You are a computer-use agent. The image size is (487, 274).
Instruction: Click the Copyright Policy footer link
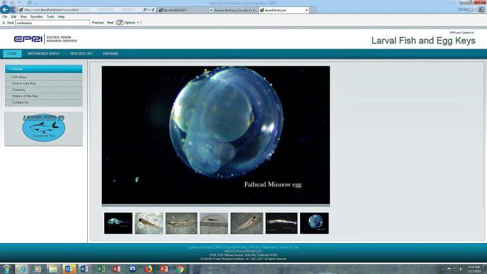(x=236, y=247)
